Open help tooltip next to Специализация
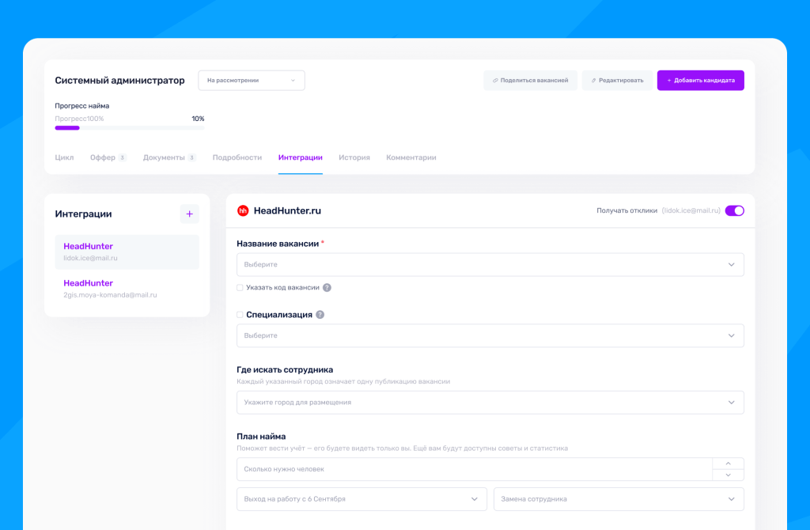Screen dimensions: 810x530 (x=320, y=315)
